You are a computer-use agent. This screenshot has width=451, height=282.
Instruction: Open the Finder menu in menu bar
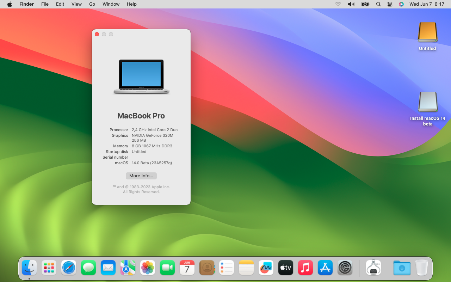click(x=26, y=4)
